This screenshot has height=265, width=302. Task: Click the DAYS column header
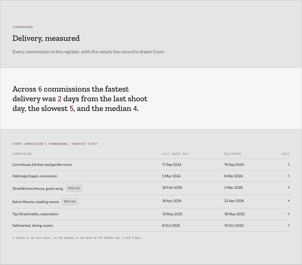click(x=286, y=154)
